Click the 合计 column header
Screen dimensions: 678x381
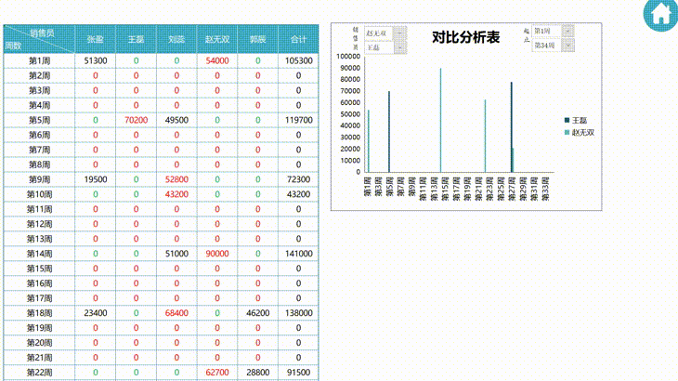298,39
